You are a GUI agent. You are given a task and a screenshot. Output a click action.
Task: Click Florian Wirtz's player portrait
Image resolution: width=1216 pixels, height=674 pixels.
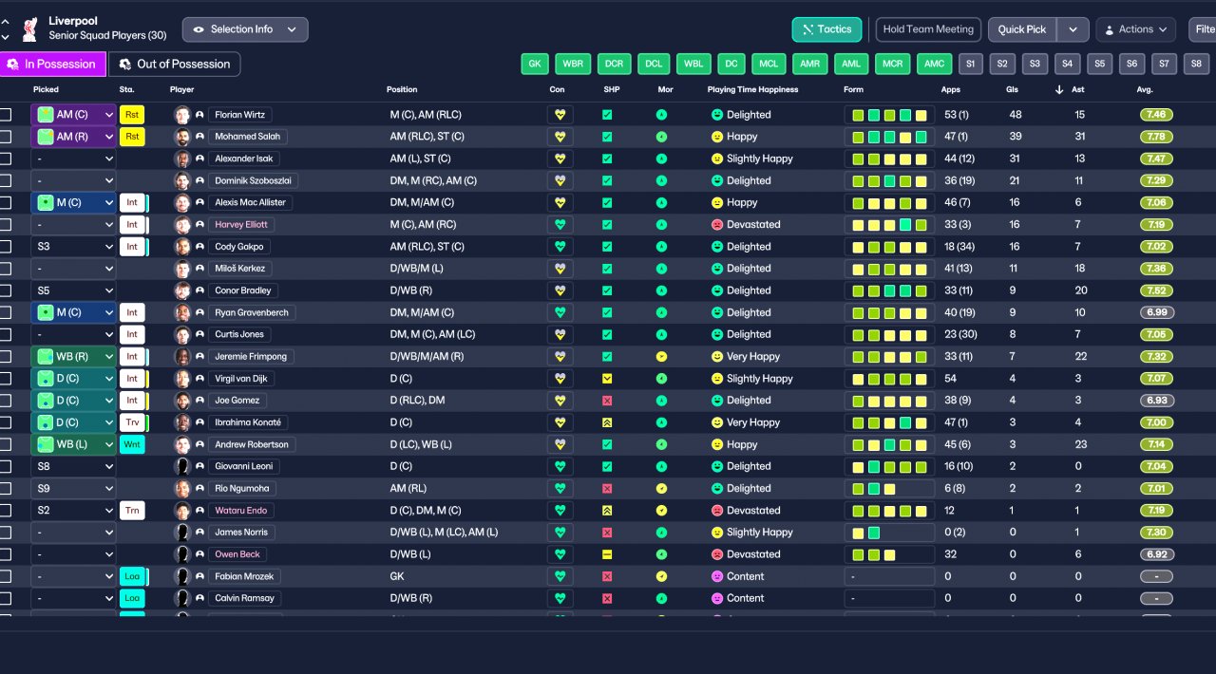click(x=182, y=115)
